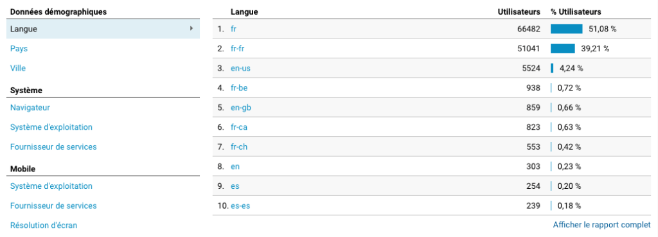Click the Utilisateurs column header
Screen dimensions: 658x237
[x=519, y=12]
